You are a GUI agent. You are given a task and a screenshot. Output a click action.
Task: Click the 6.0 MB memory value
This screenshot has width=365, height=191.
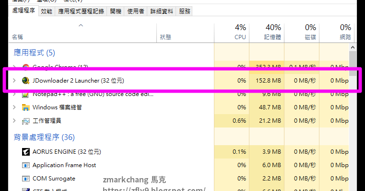pyautogui.click(x=271, y=165)
